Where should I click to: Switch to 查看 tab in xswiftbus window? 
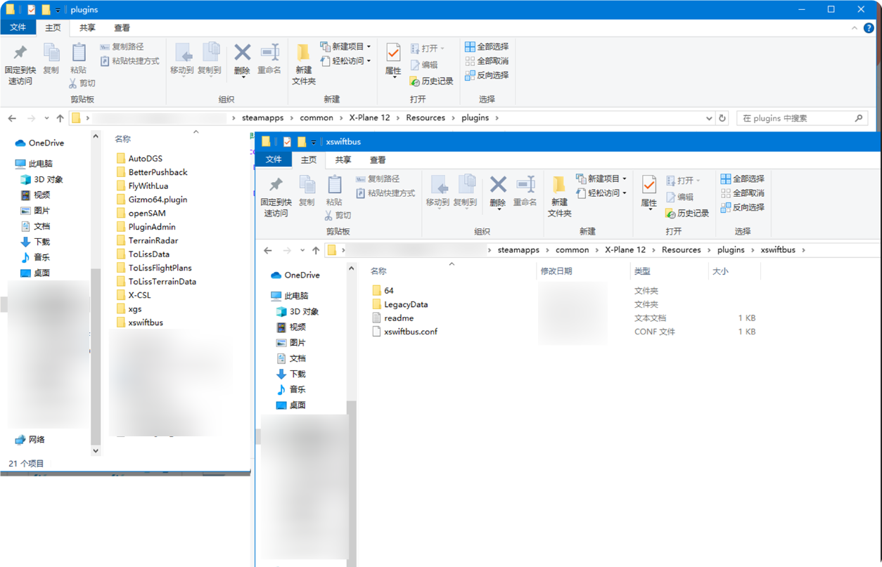coord(378,159)
